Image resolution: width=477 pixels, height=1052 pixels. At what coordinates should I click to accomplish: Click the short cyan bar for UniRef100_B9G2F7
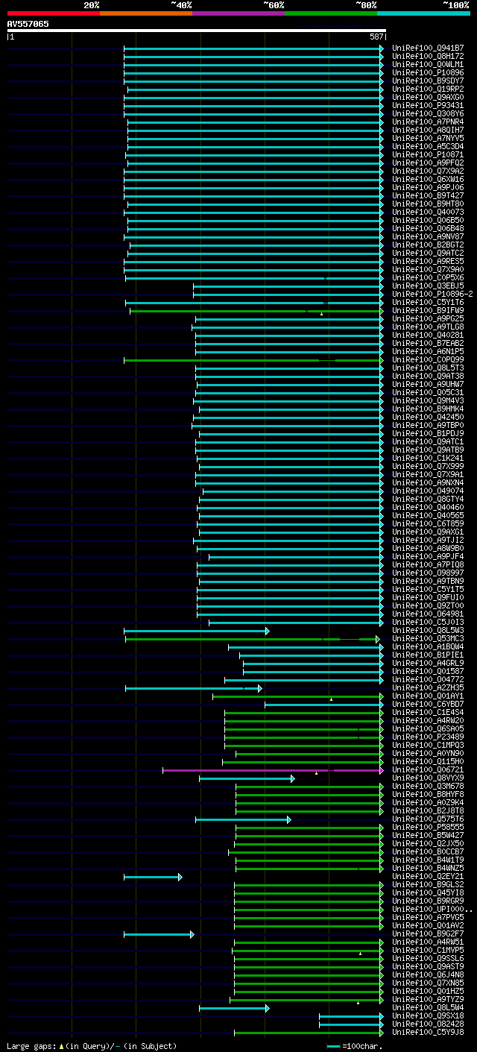(x=159, y=934)
